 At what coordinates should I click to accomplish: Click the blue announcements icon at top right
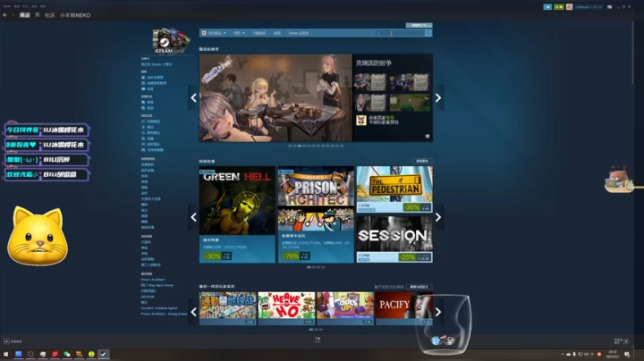pos(547,7)
